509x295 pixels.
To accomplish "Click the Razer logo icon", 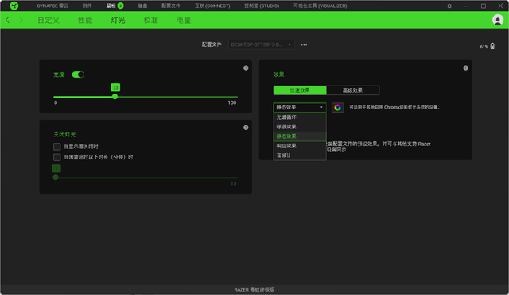I will (14, 6).
